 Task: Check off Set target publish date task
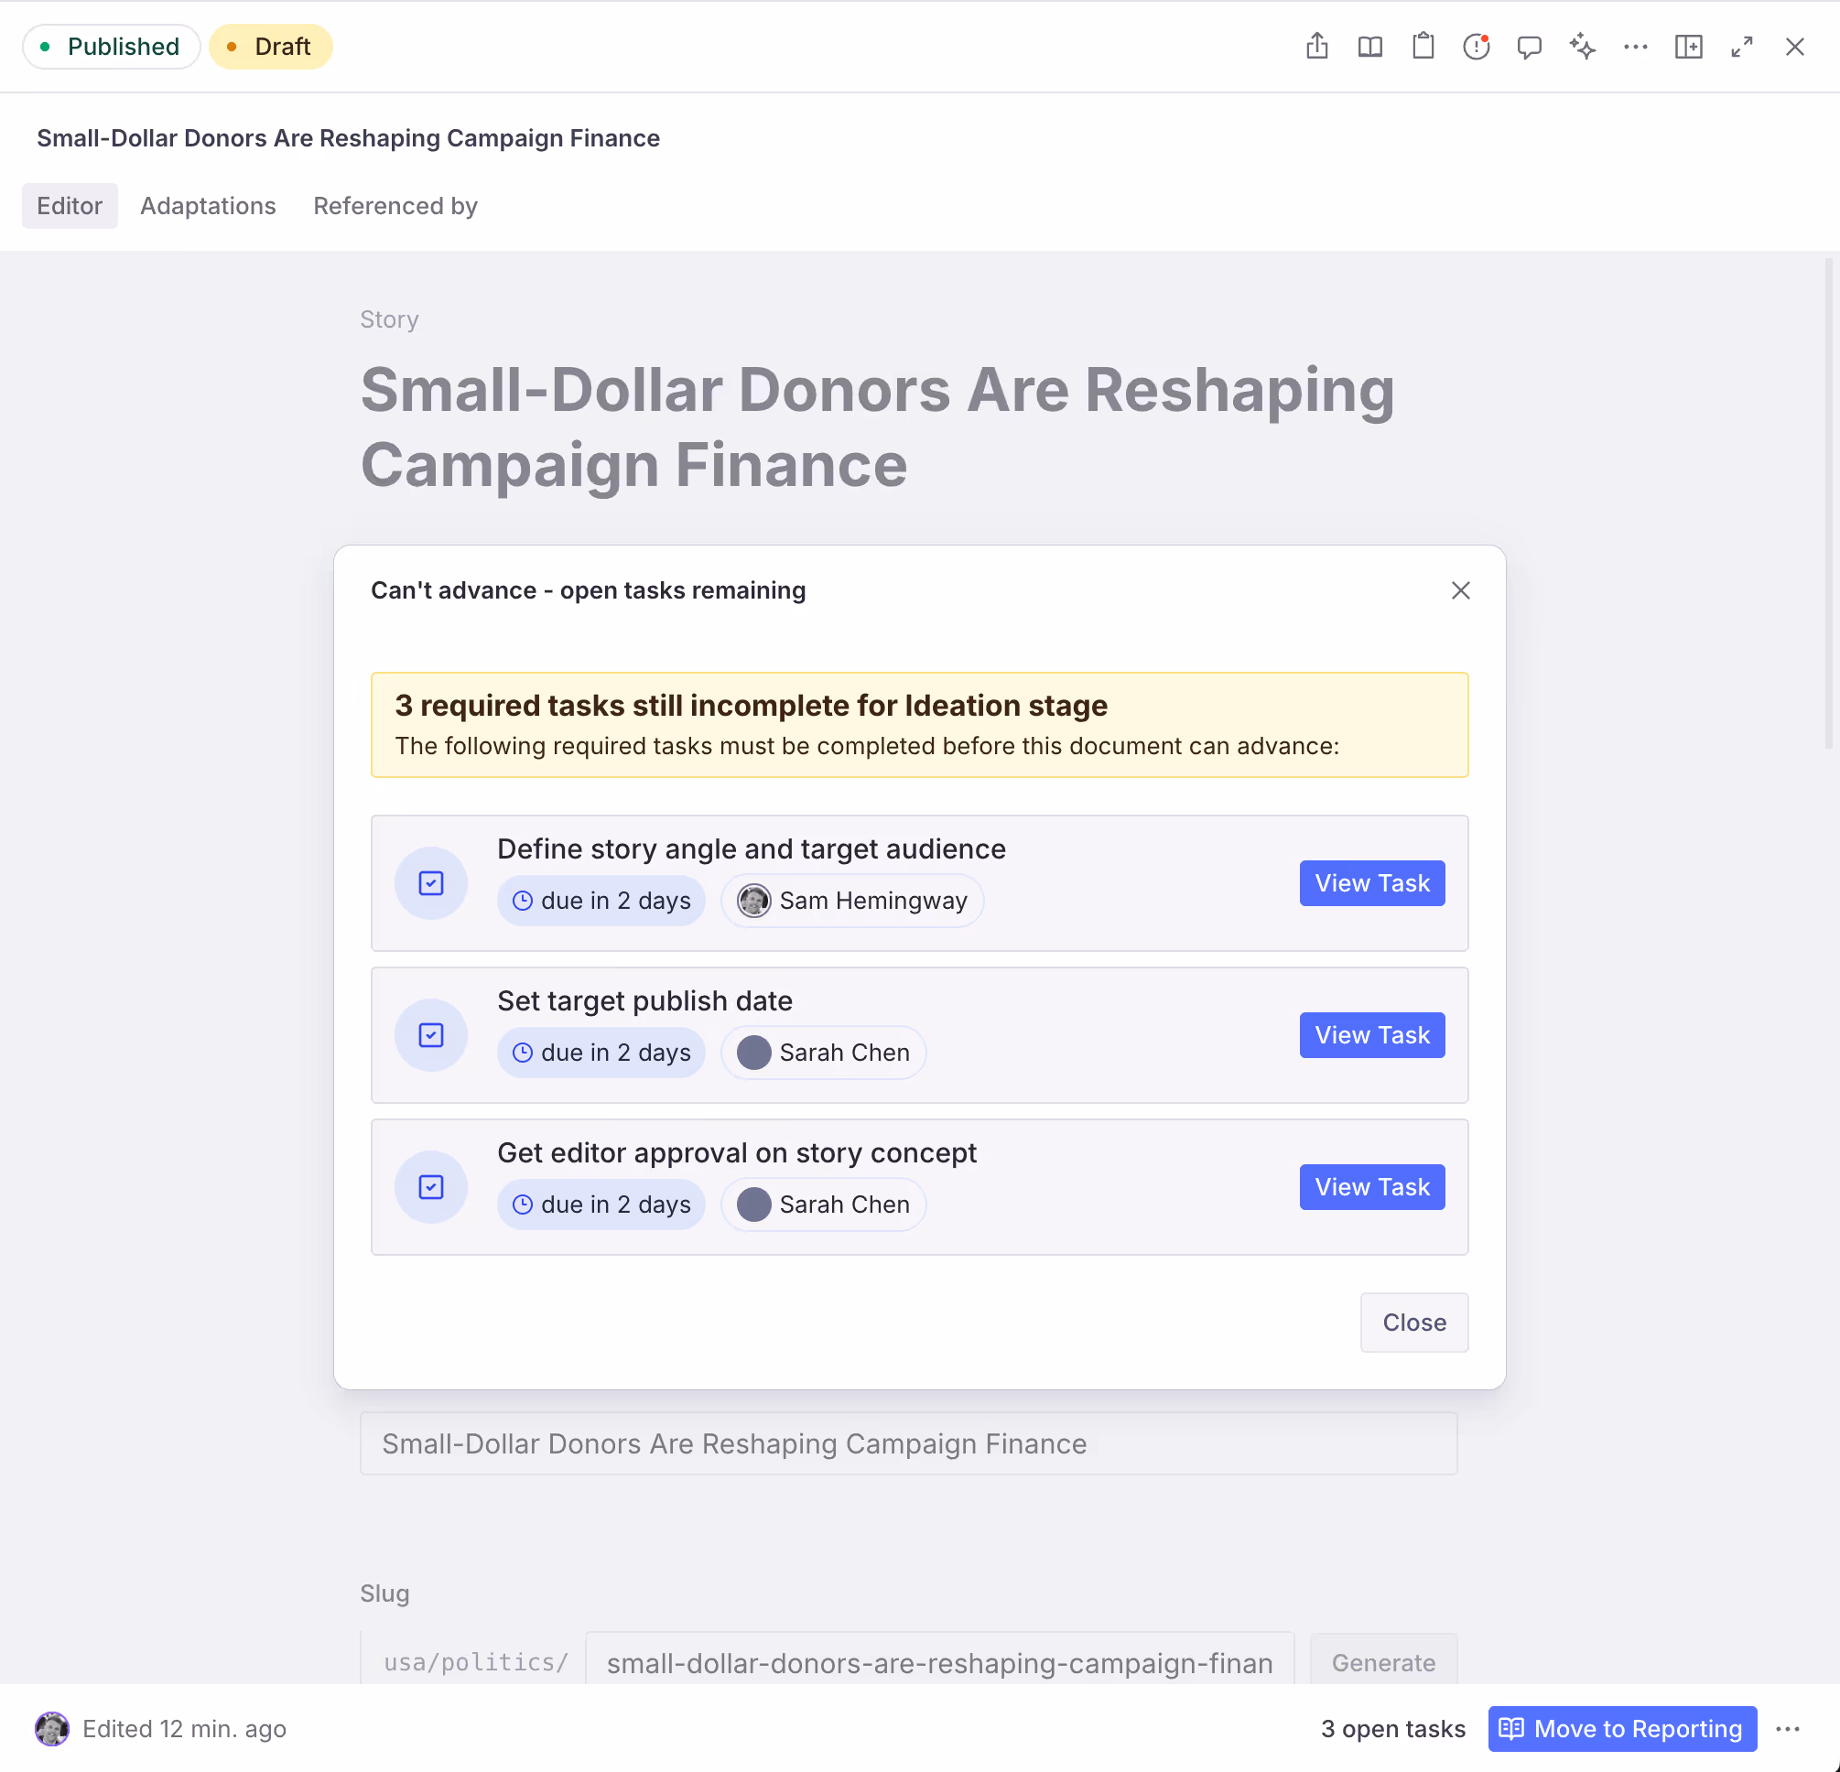point(431,1035)
